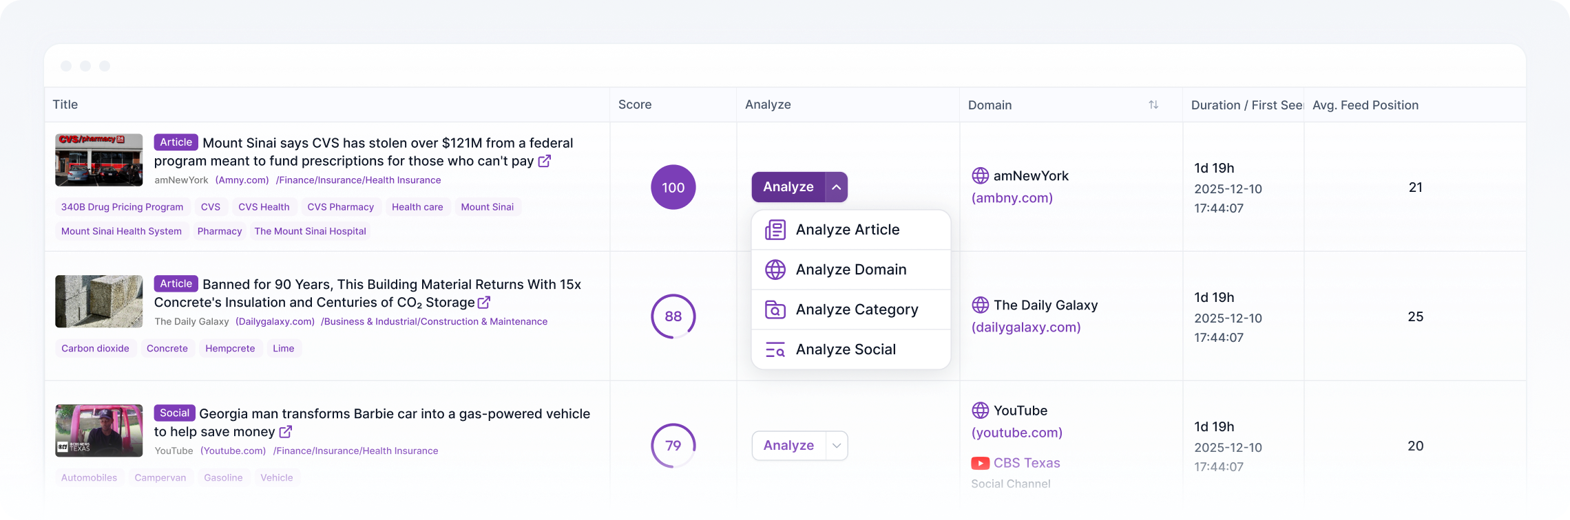Image resolution: width=1570 pixels, height=520 pixels.
Task: Click the newspaper icon of Analyze Article
Action: click(x=775, y=230)
